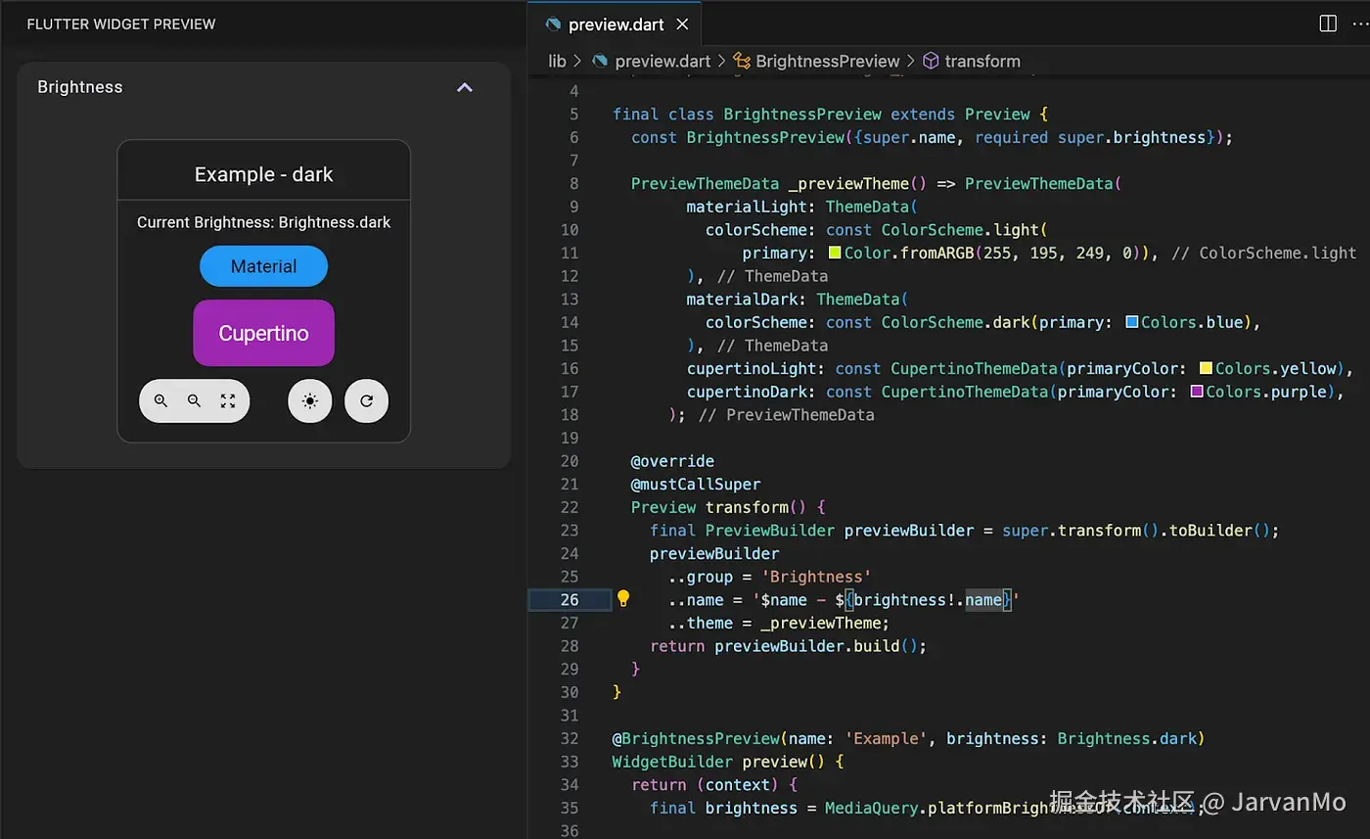Click the refresh arrow button in the preview
The image size is (1370, 839).
(x=367, y=401)
